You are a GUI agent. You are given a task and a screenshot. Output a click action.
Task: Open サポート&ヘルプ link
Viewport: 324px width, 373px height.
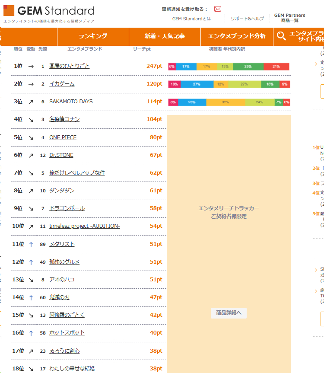(247, 19)
